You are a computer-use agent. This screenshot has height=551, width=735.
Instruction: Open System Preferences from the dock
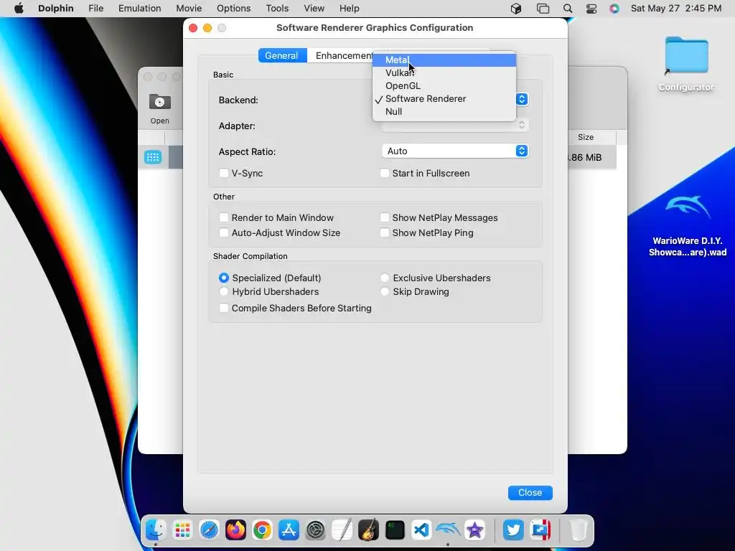point(316,530)
